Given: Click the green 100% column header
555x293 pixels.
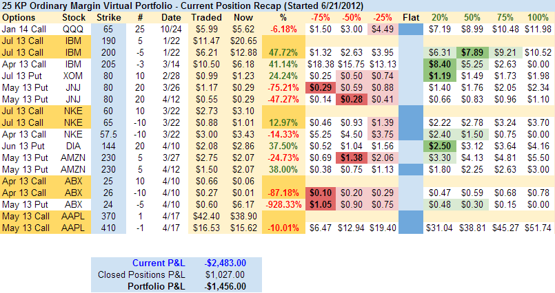Looking at the screenshot, I should click(538, 16).
